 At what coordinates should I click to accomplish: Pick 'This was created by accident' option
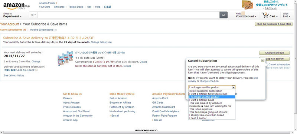coord(212,103)
